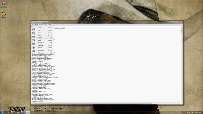Click the active Notepad taskbar button
The image size is (203, 114).
click(x=28, y=113)
